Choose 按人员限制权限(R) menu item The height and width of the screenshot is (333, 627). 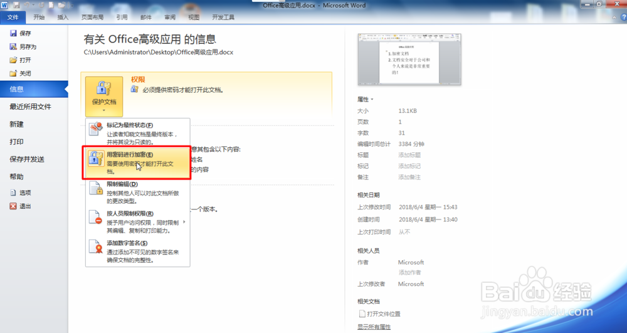click(138, 222)
